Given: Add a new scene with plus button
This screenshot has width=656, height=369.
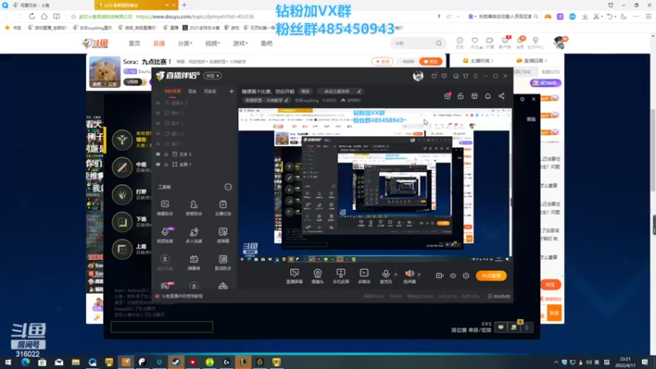Looking at the screenshot, I should 231,91.
